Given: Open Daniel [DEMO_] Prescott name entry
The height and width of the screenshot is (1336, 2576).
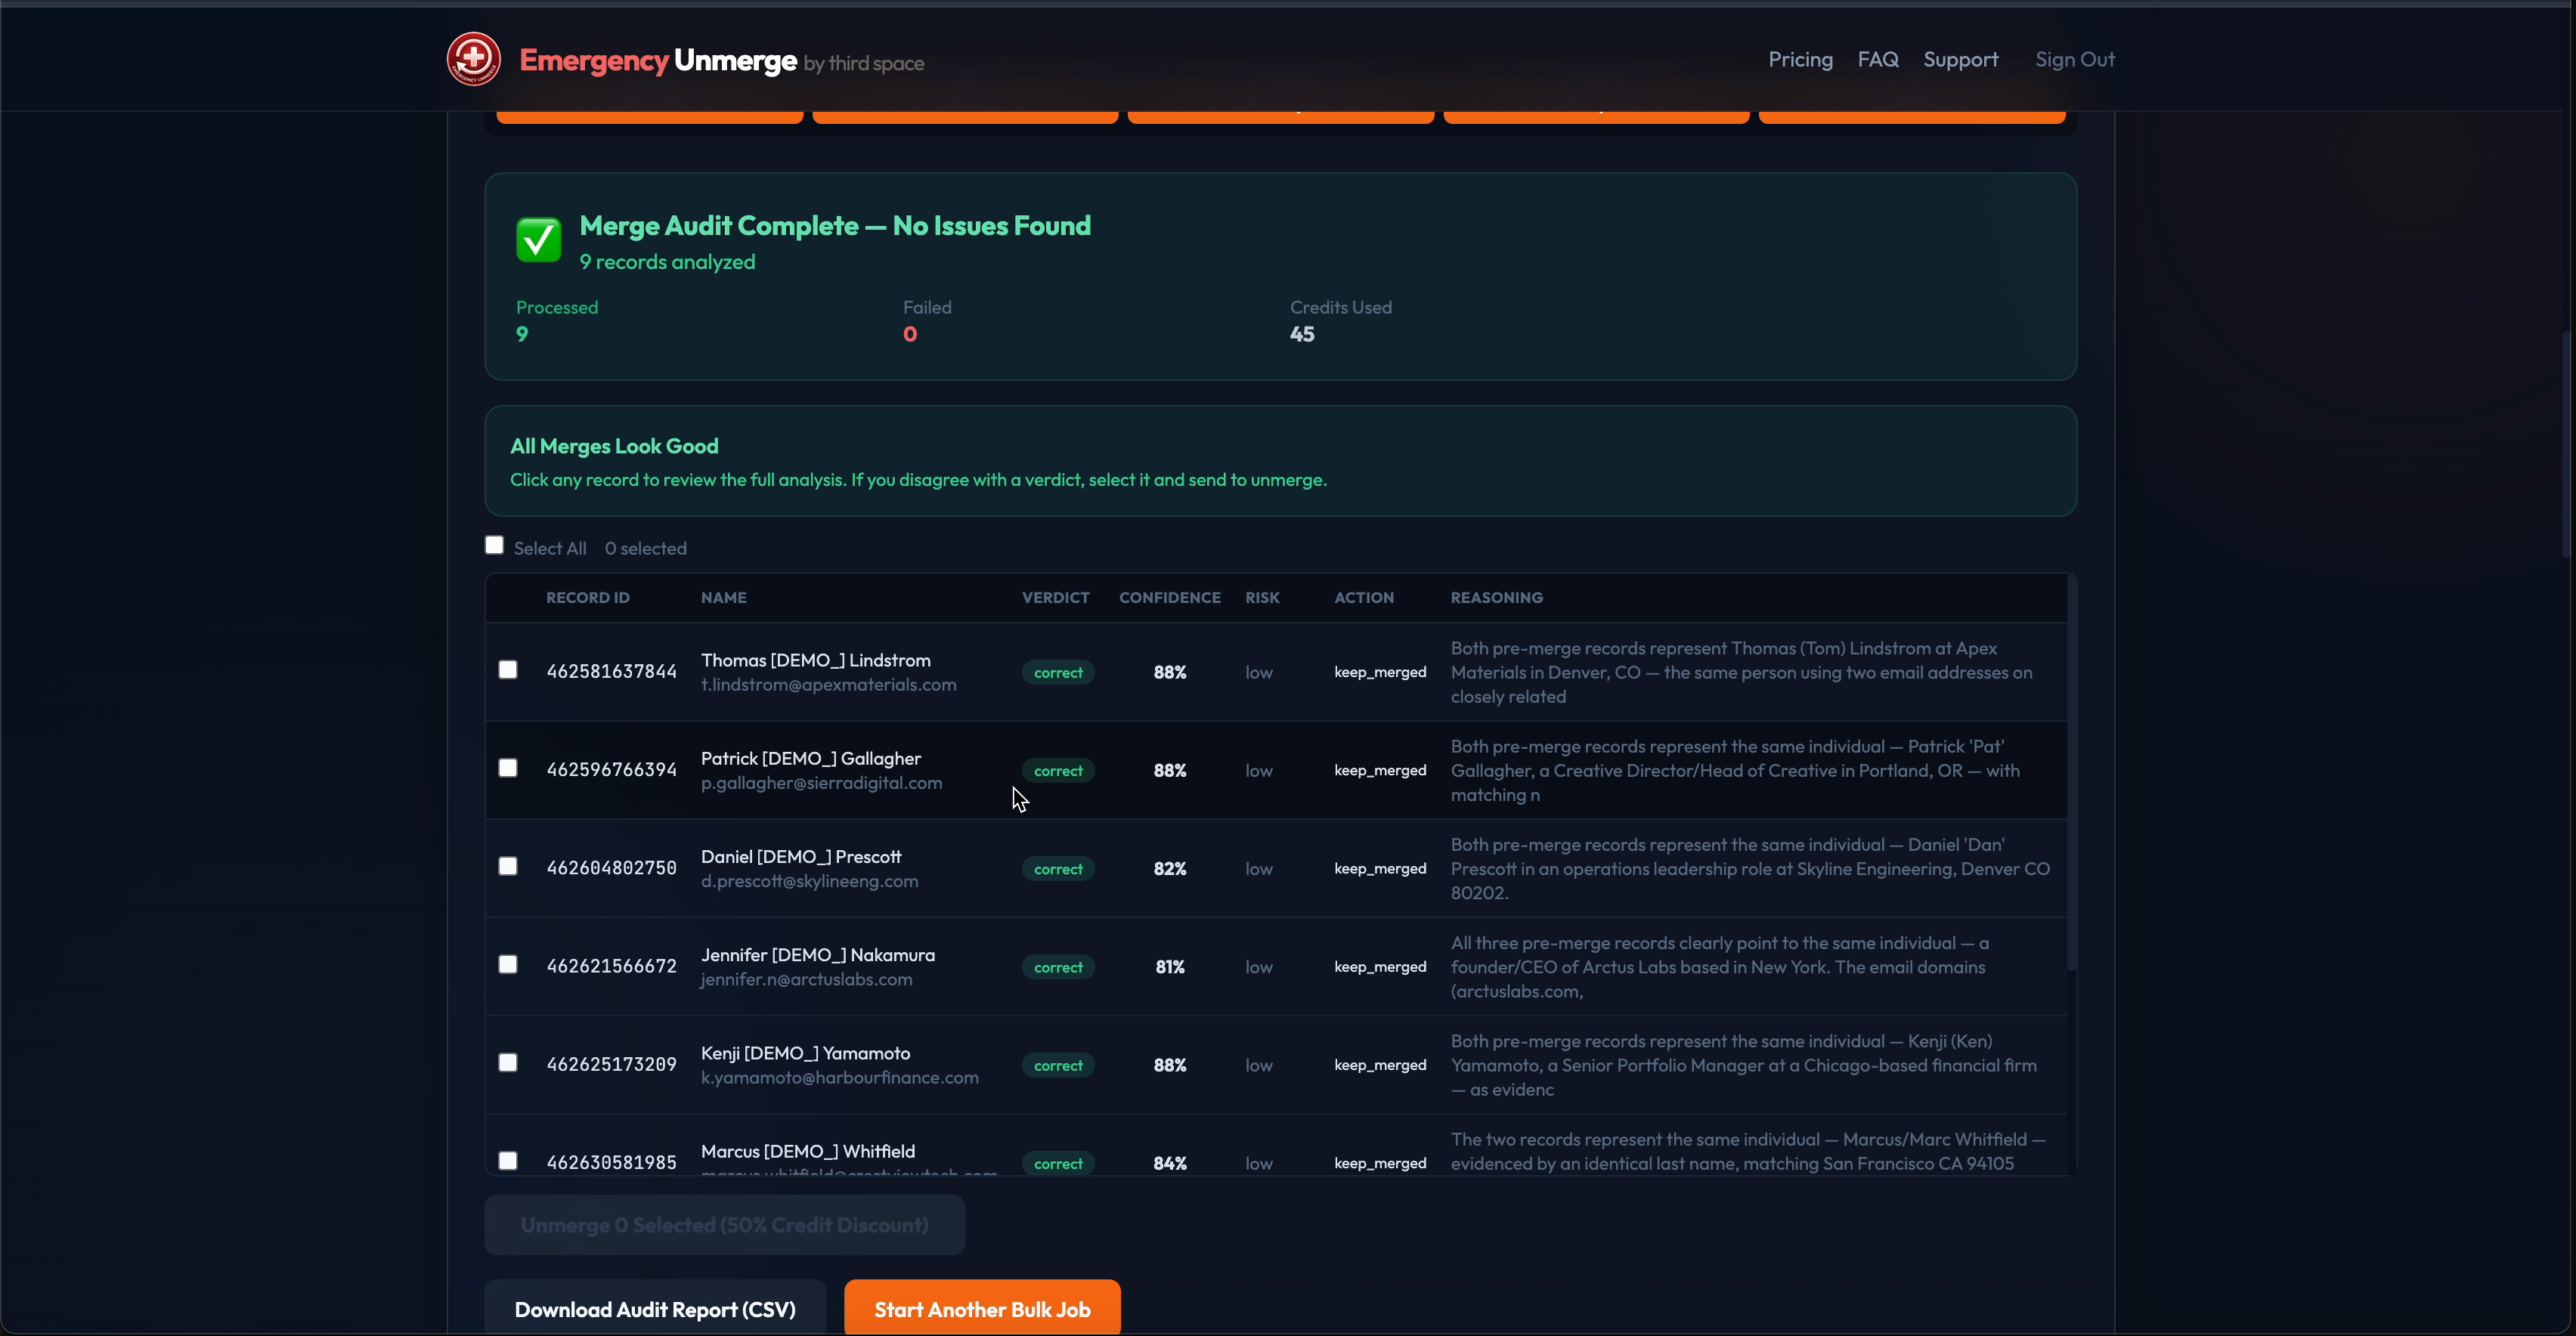Looking at the screenshot, I should click(x=801, y=856).
